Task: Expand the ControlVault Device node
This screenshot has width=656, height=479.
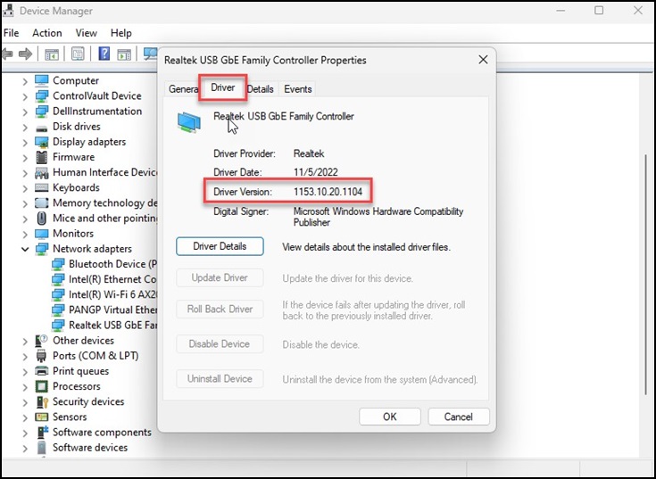Action: click(x=25, y=96)
